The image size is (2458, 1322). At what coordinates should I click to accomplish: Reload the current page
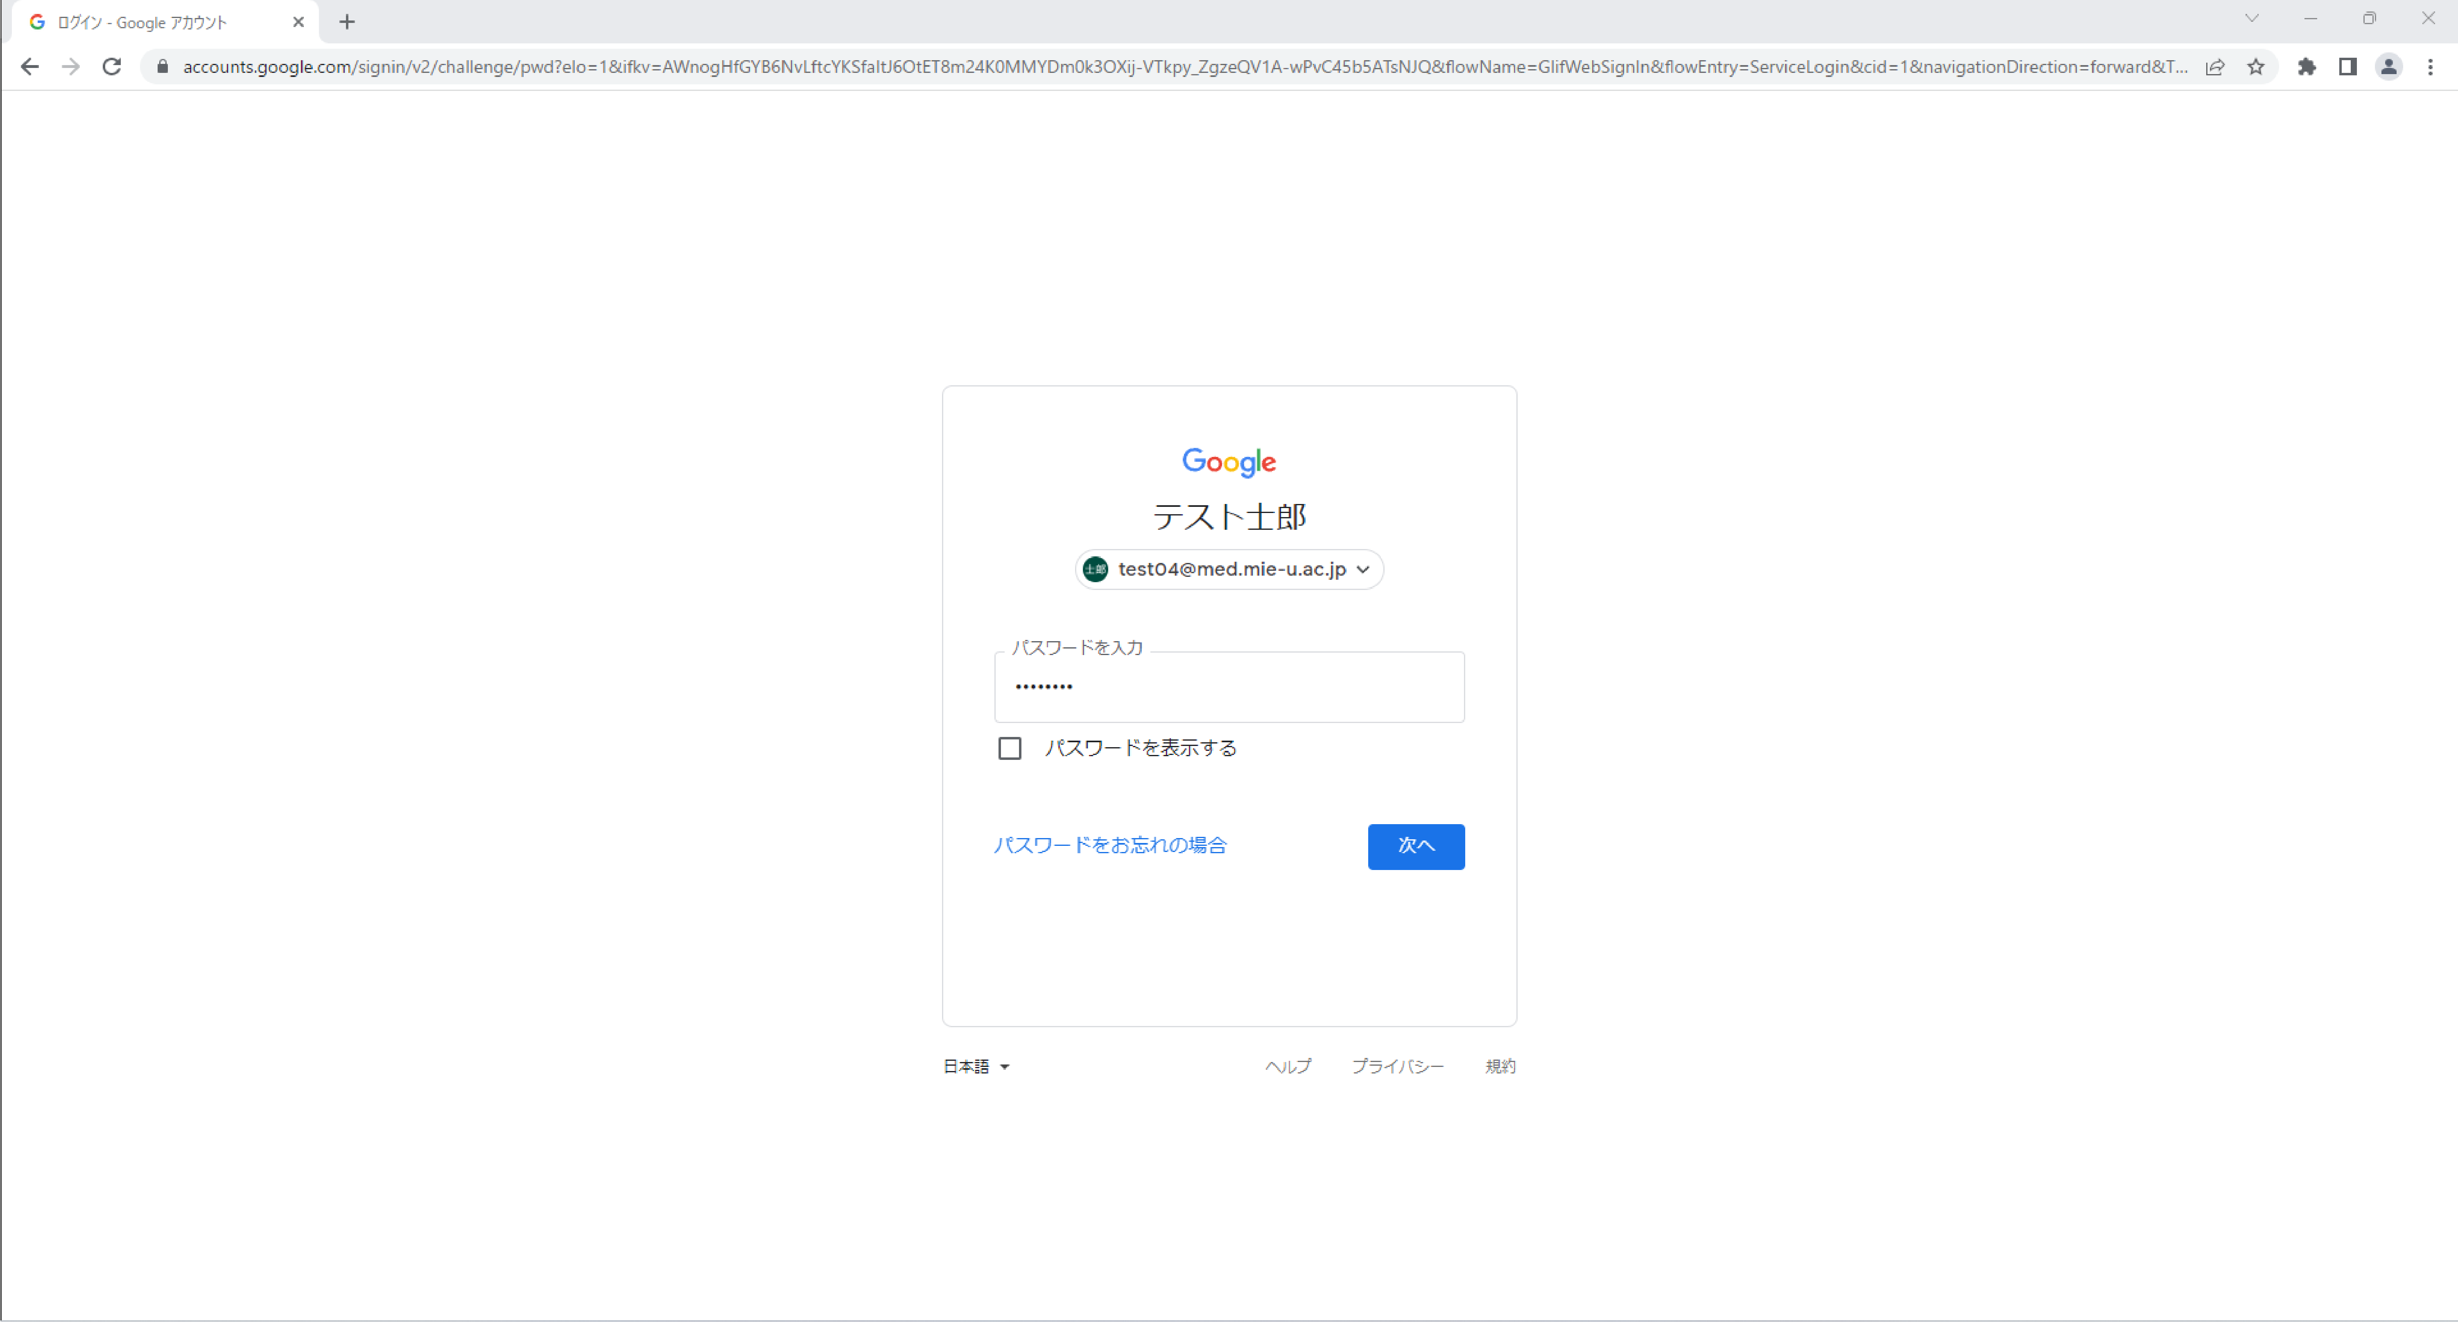pyautogui.click(x=112, y=67)
